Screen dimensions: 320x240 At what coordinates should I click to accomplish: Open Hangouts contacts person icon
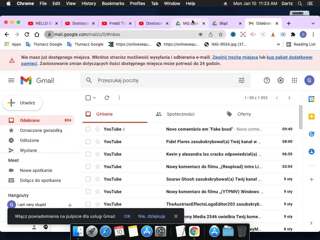34,227
